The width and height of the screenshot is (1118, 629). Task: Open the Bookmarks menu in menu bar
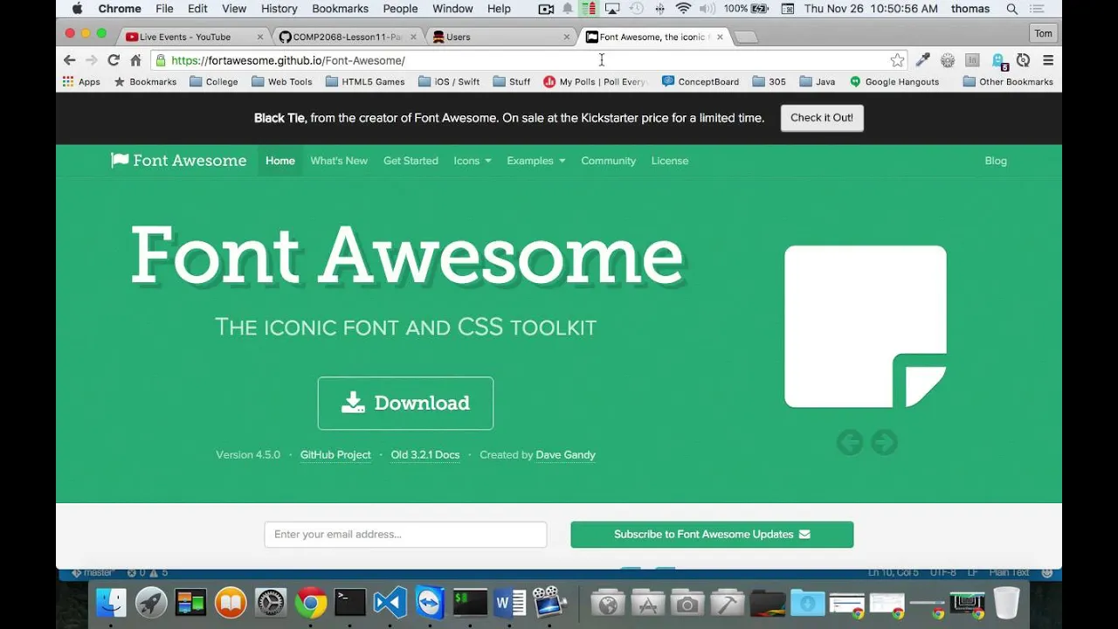pos(340,9)
